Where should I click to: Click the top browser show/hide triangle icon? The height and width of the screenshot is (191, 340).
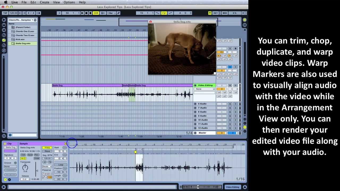click(4, 20)
